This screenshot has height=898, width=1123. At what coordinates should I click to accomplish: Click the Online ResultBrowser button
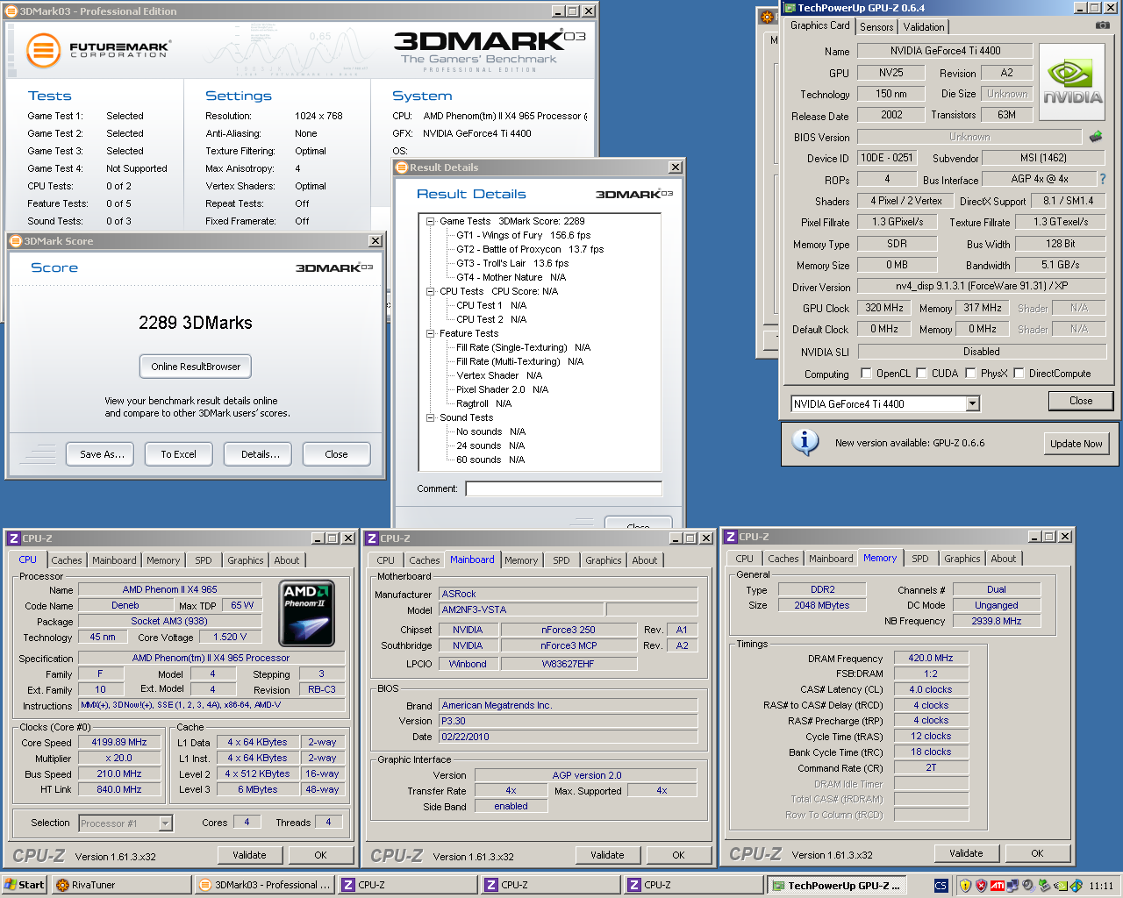point(196,367)
